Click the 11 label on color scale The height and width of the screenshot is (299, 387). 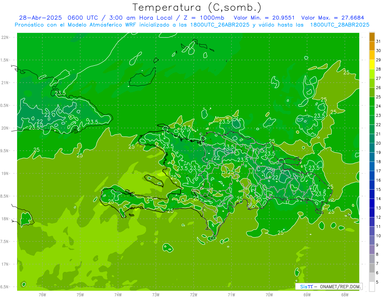tap(379, 227)
